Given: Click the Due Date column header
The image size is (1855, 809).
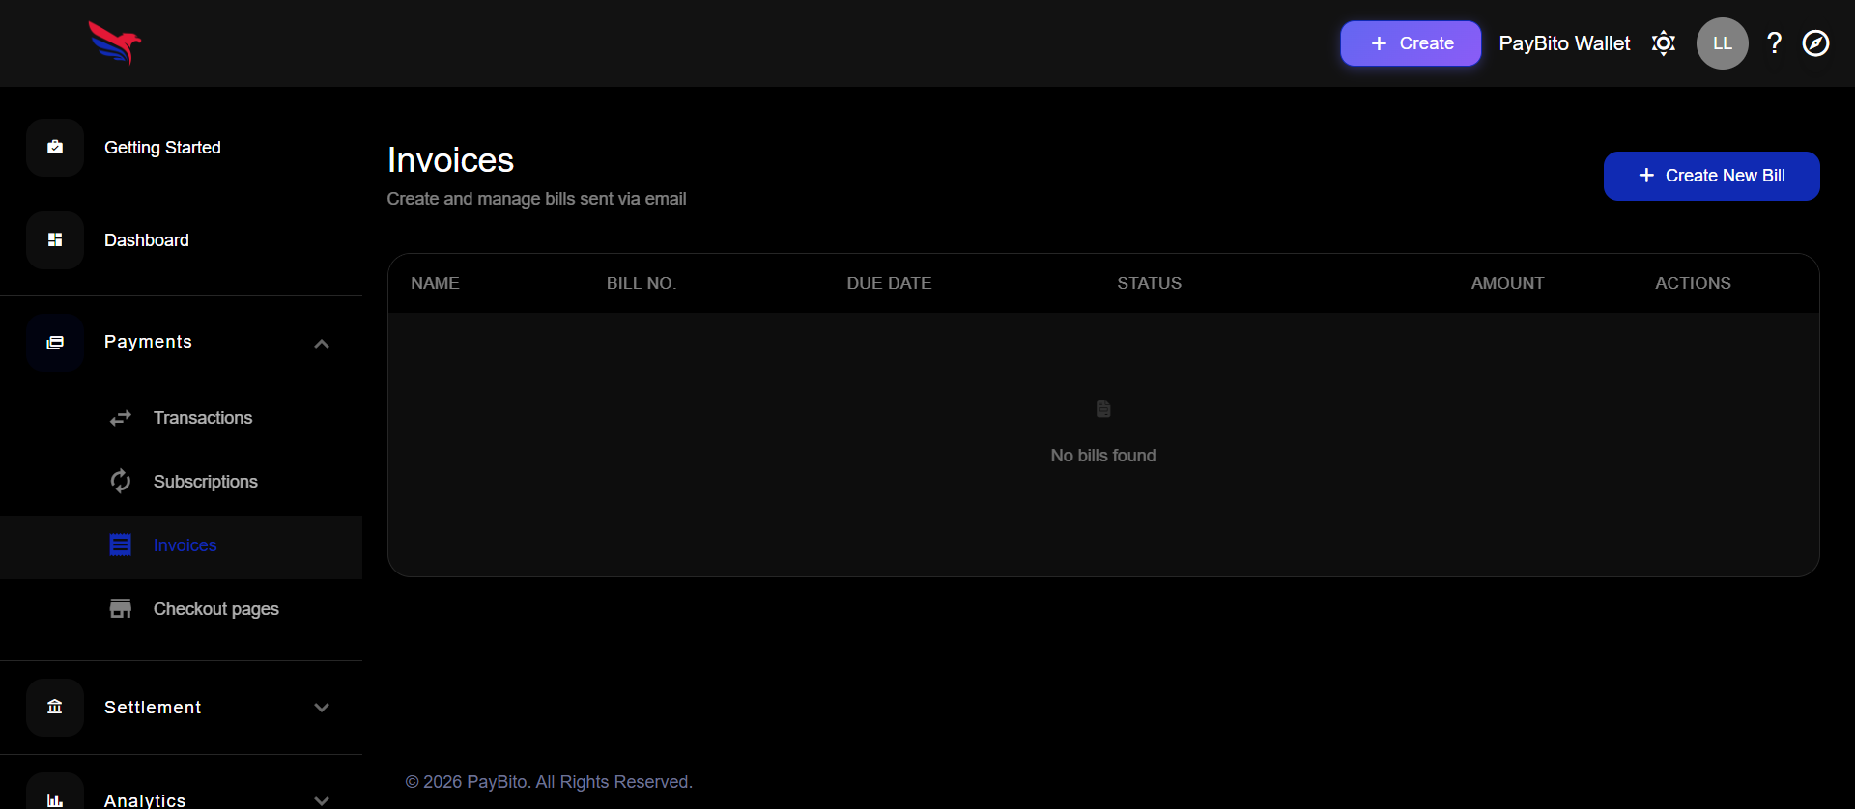Looking at the screenshot, I should (888, 283).
